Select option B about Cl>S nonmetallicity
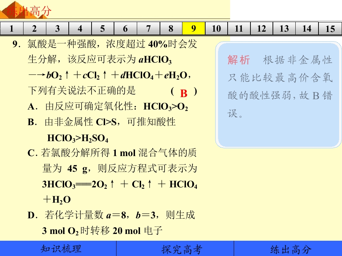 pos(102,130)
